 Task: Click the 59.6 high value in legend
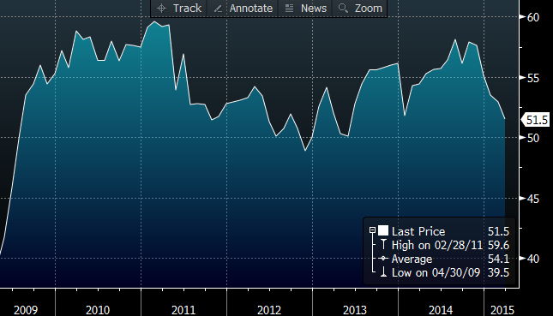point(498,245)
